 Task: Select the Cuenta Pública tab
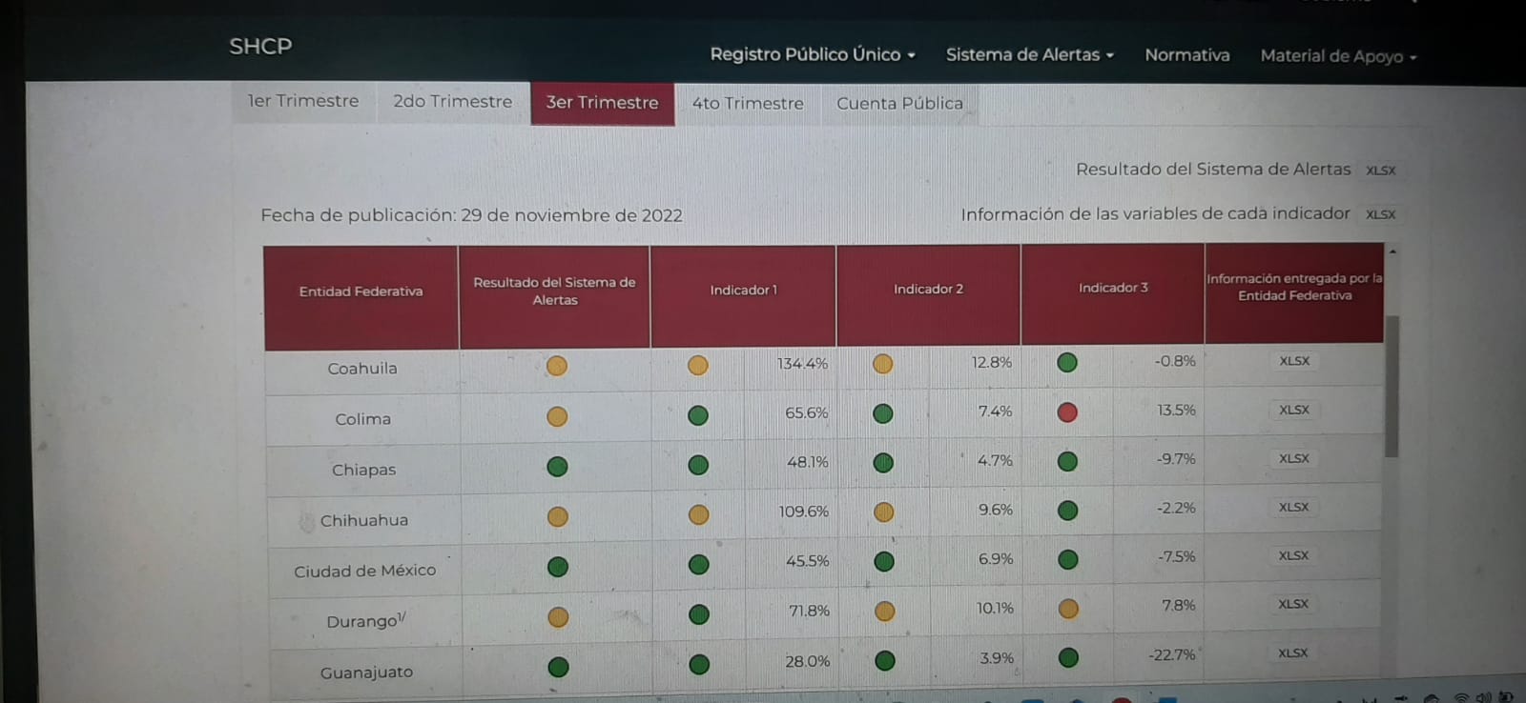pyautogui.click(x=899, y=103)
